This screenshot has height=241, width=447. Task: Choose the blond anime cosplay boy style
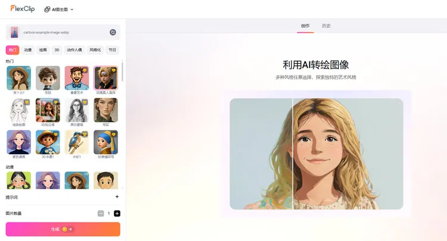pyautogui.click(x=105, y=78)
